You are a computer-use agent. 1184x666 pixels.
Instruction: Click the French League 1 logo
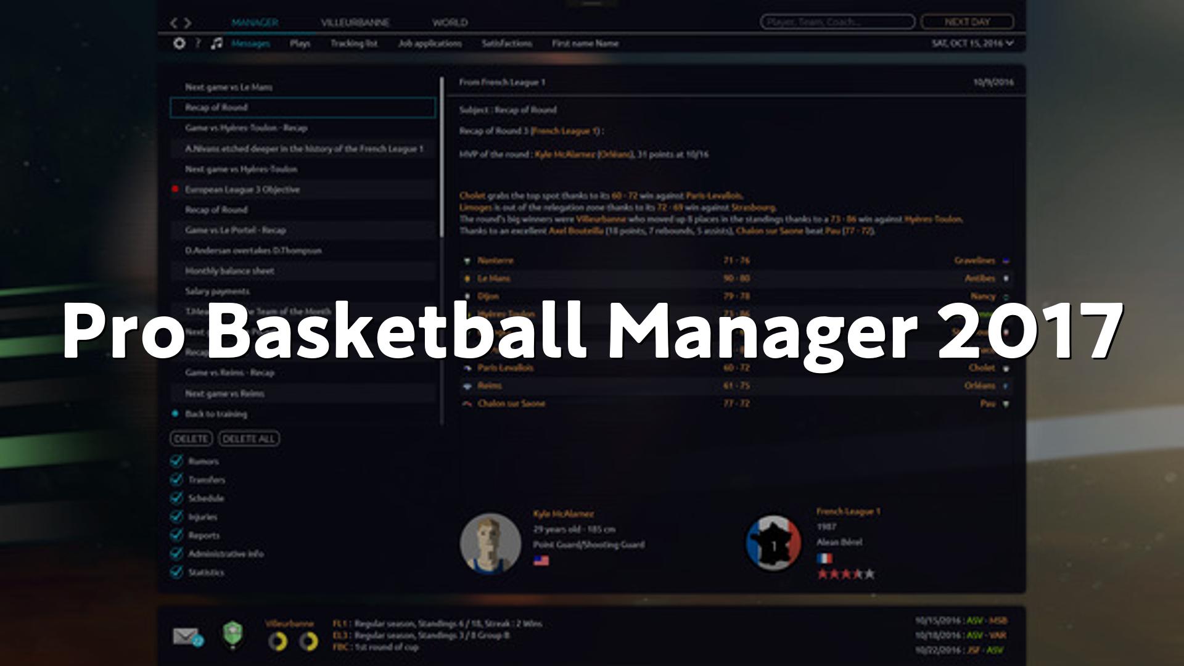coord(773,544)
